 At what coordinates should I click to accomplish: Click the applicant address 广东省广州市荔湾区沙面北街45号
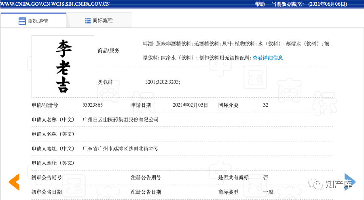pyautogui.click(x=121, y=149)
